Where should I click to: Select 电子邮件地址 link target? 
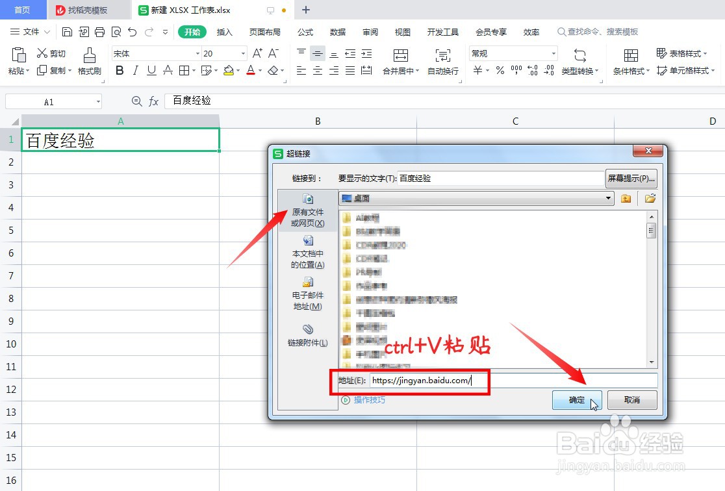(307, 294)
